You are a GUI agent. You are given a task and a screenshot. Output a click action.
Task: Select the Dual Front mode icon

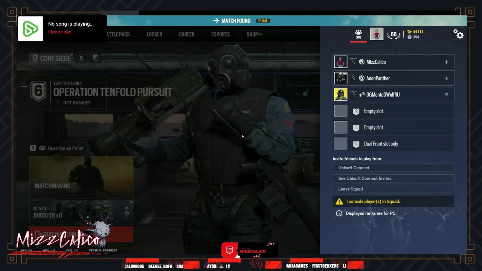96,58
